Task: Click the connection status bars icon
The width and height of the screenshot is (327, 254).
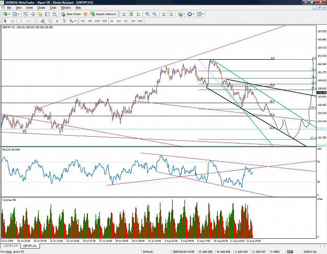Action: click(290, 252)
